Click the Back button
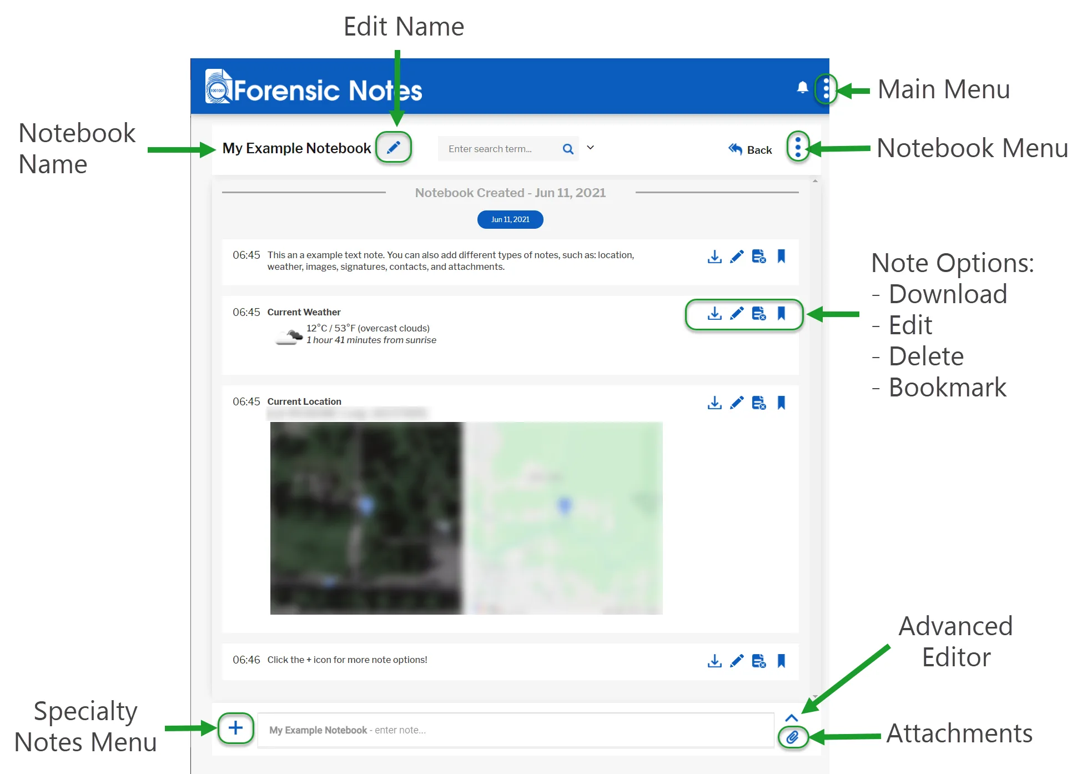 pyautogui.click(x=750, y=149)
